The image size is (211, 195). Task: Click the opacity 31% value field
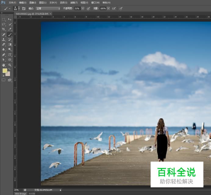(77, 9)
